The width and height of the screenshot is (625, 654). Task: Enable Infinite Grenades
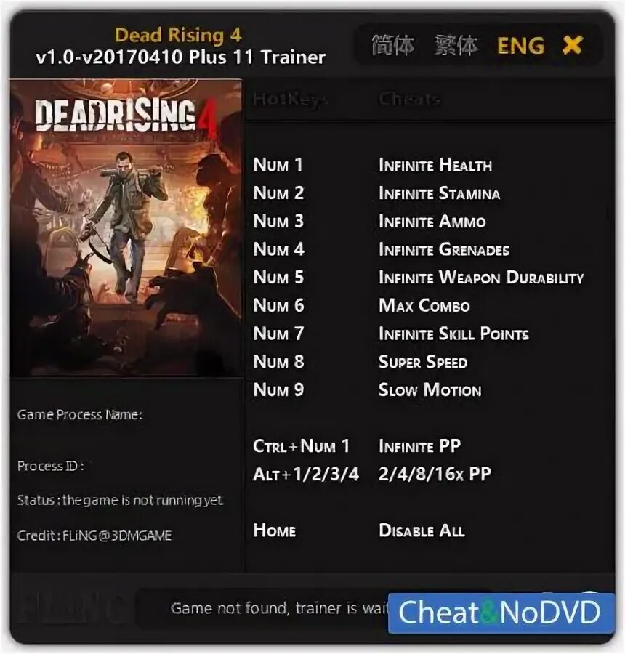tap(444, 249)
